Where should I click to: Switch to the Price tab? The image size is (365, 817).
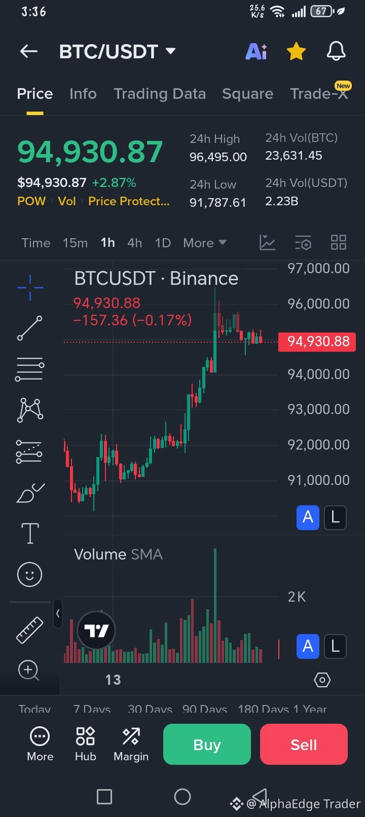34,94
